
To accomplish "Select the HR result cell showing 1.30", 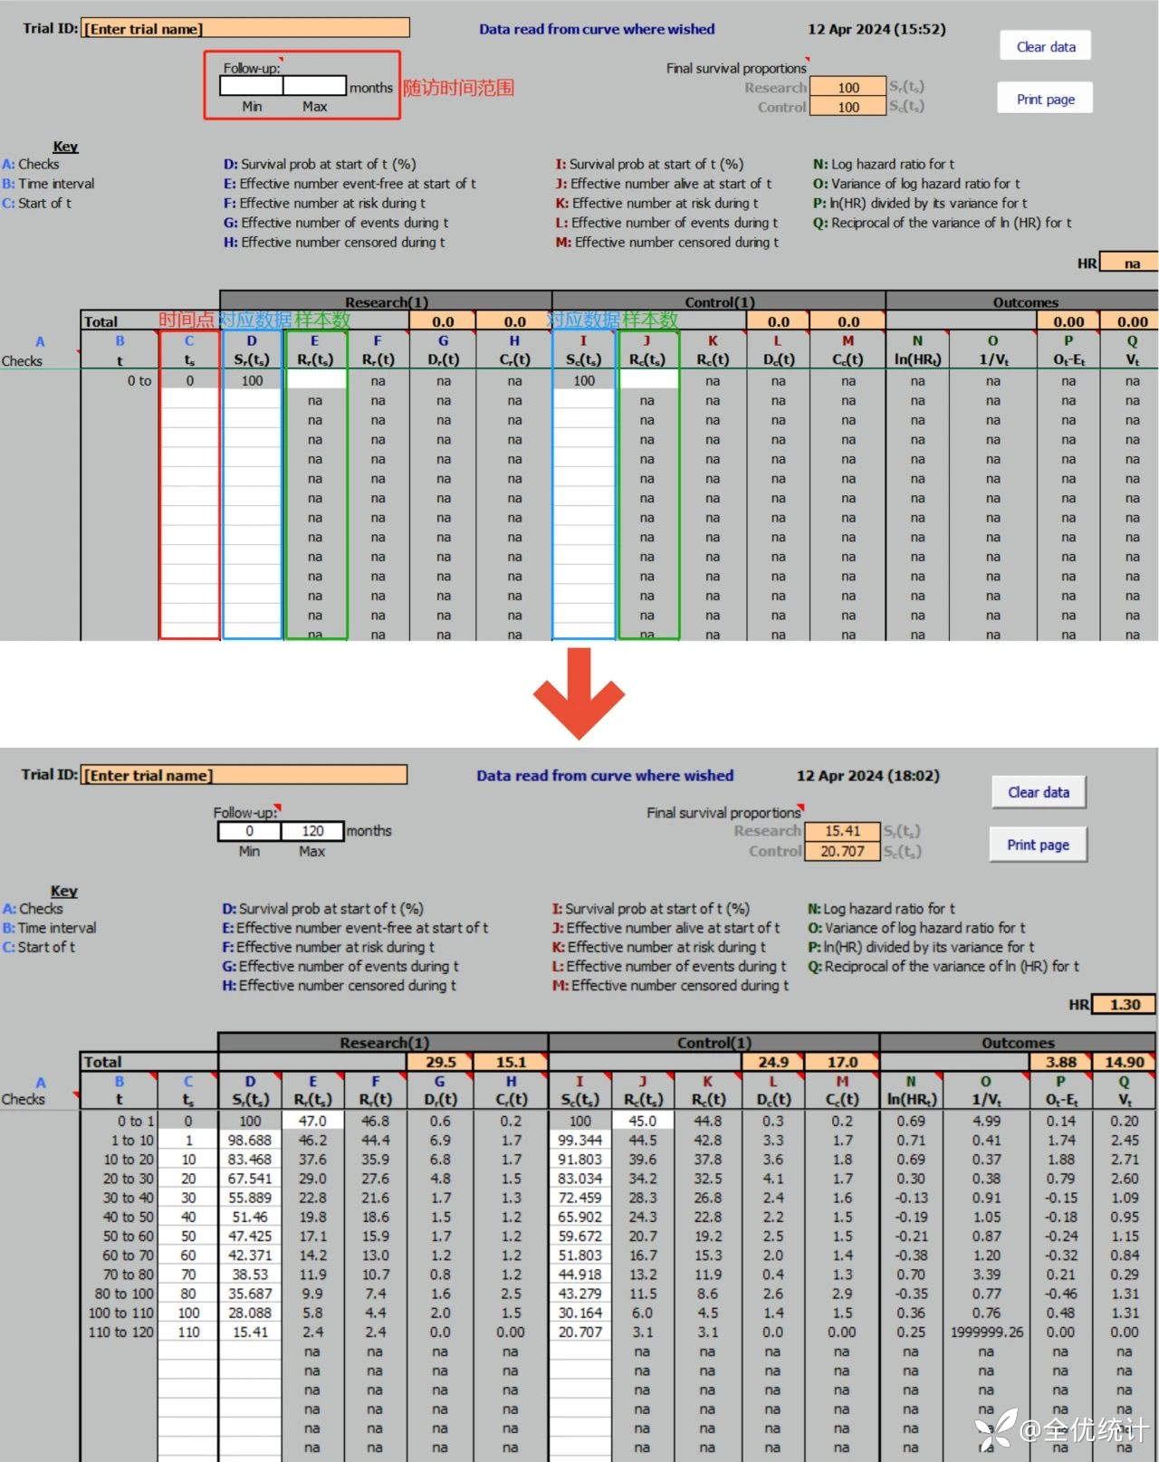I will 1125,1004.
